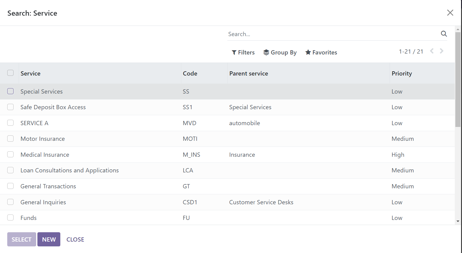462x253 pixels.
Task: Click the SELECT button
Action: (x=21, y=239)
